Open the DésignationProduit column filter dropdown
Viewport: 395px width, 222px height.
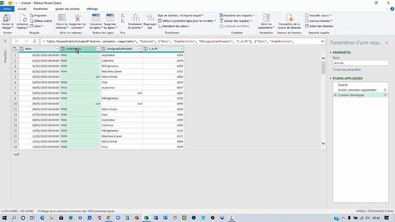140,49
